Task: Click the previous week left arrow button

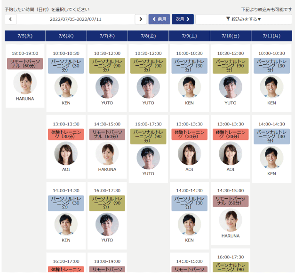Action: click(x=10, y=19)
